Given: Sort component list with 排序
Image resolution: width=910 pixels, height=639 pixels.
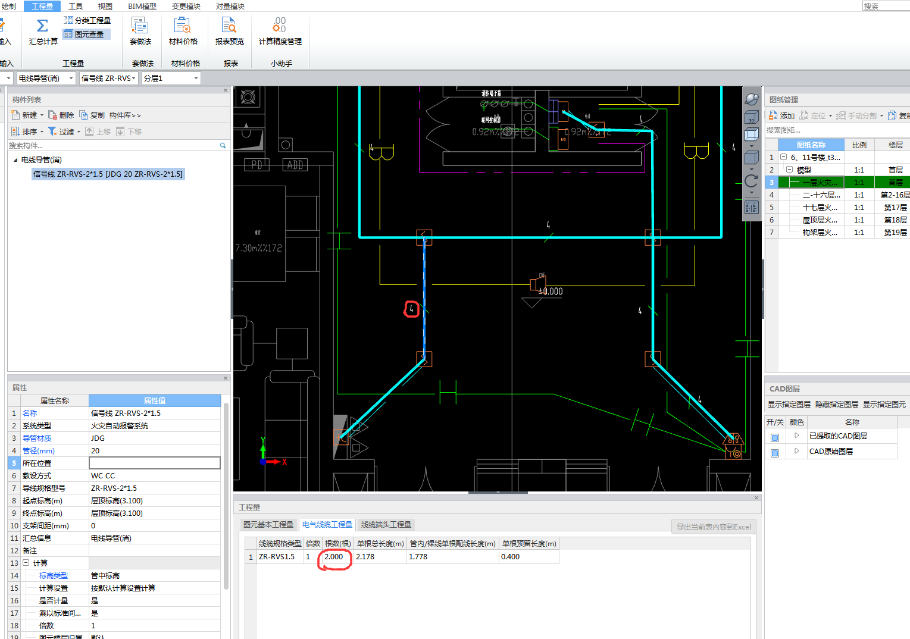Looking at the screenshot, I should point(27,131).
